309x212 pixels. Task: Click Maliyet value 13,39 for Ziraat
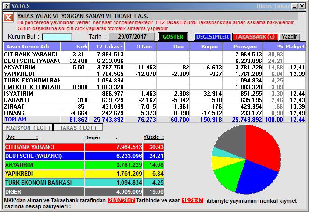(x=297, y=106)
